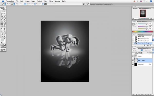Select the History Brush tool

pyautogui.click(x=5, y=22)
